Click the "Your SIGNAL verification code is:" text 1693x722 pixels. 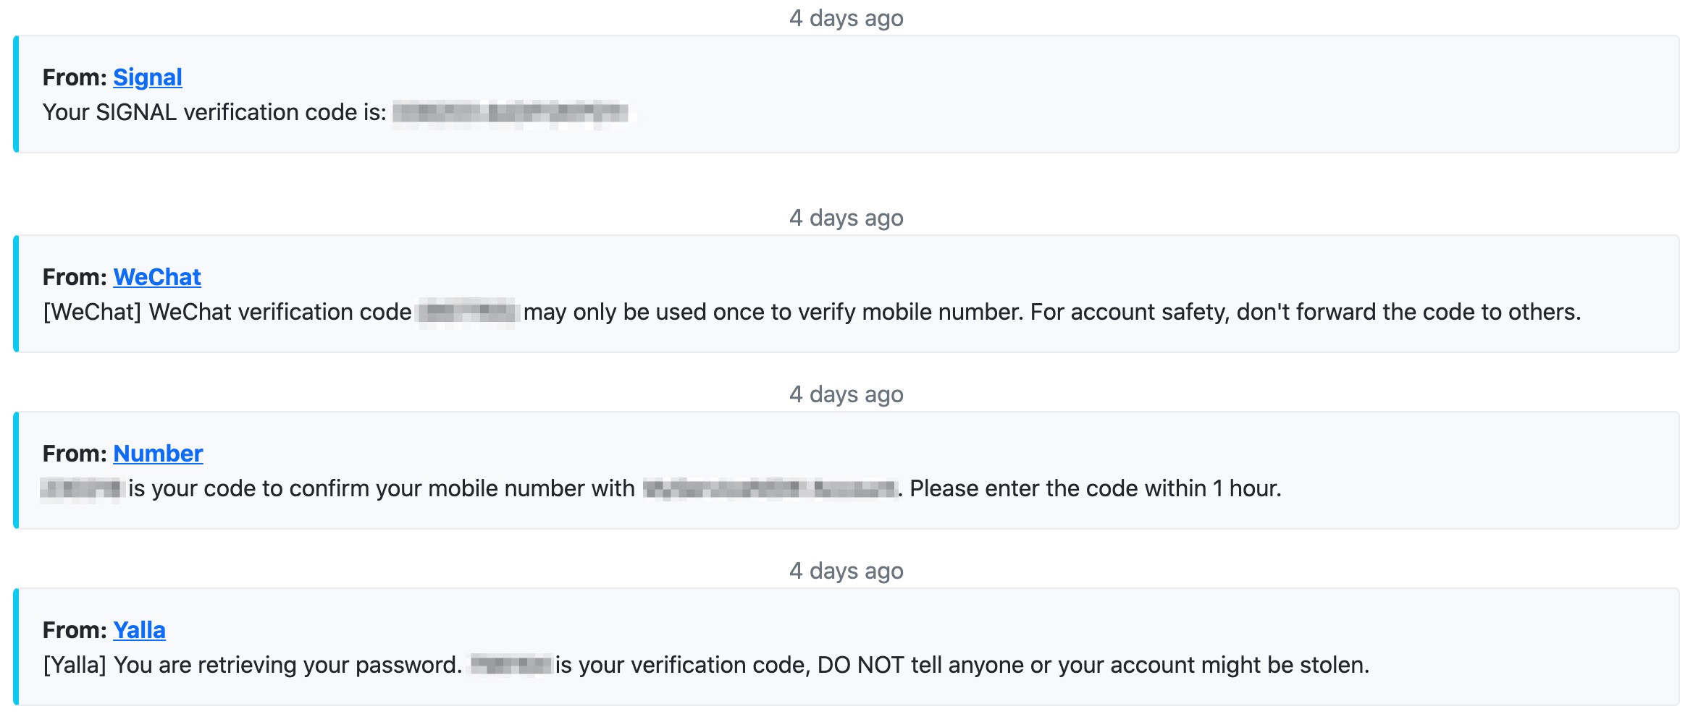tap(214, 113)
